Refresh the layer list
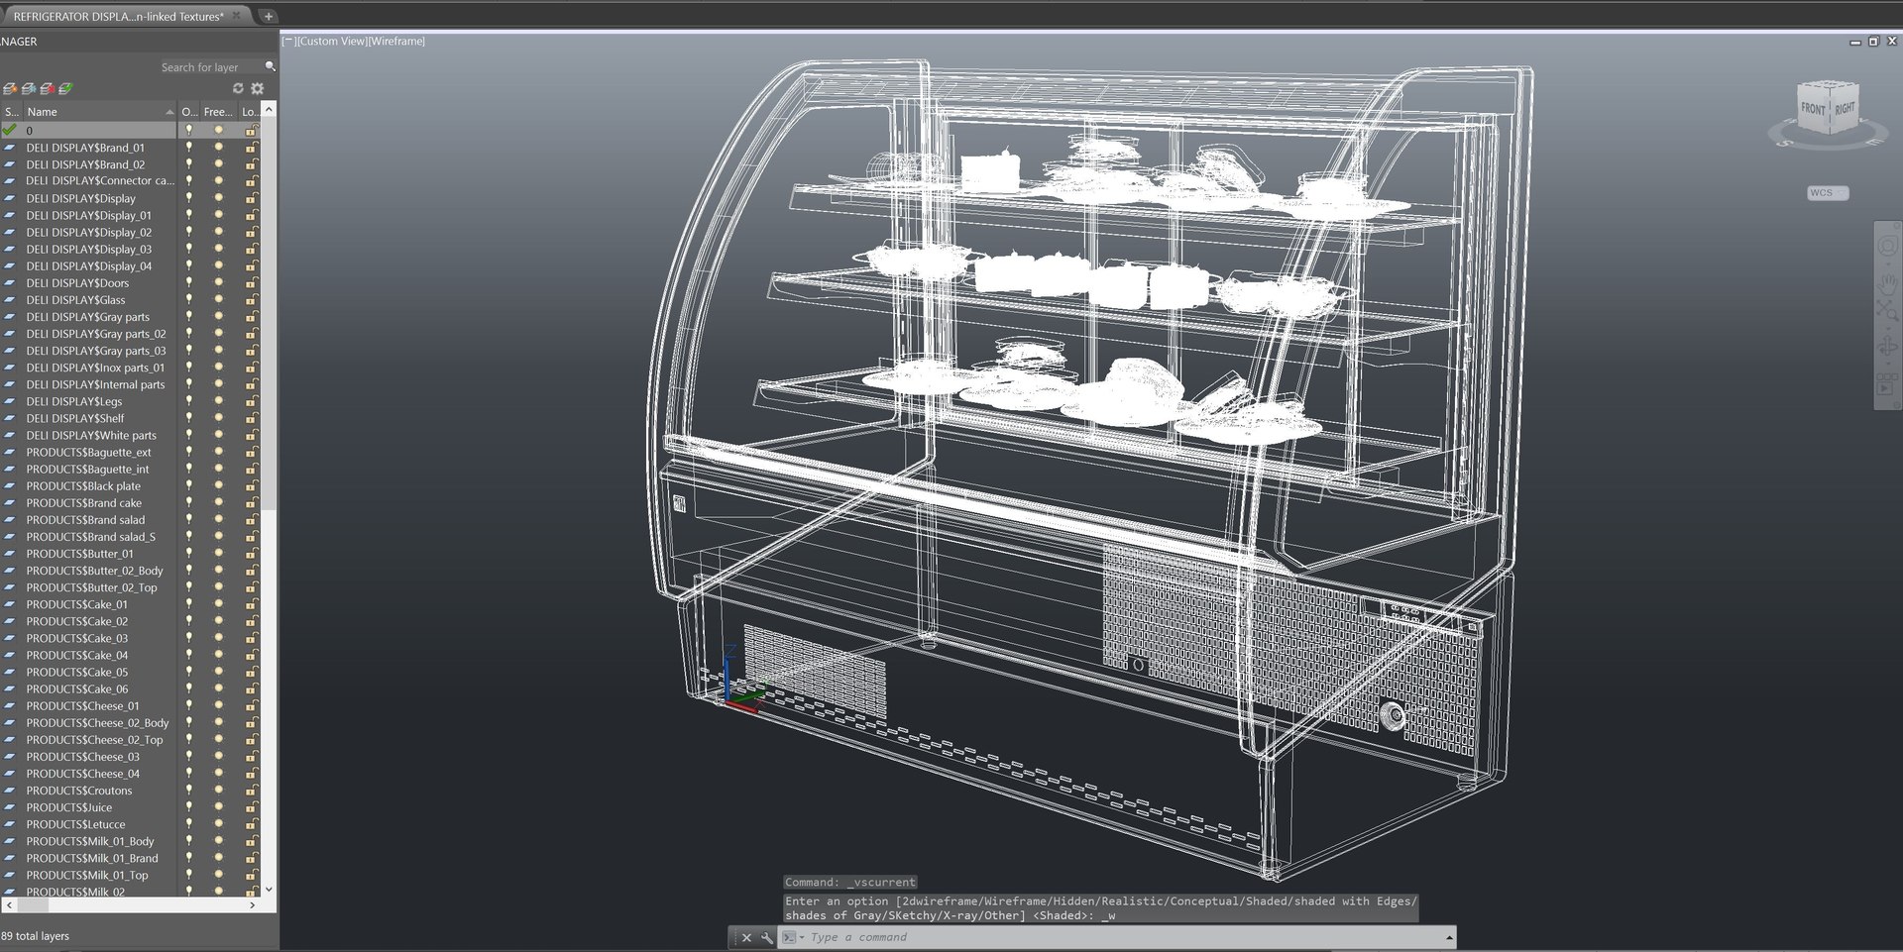This screenshot has width=1903, height=952. click(x=238, y=88)
